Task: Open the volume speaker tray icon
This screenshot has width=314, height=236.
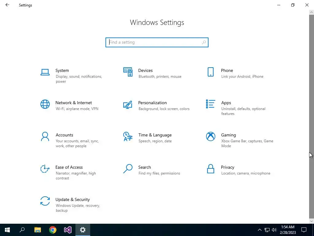Action: coord(274,230)
